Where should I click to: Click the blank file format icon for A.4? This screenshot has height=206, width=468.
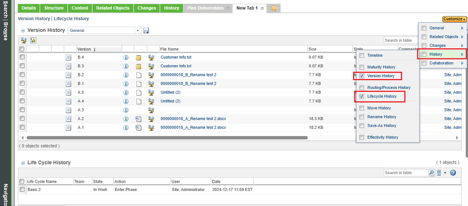point(138,101)
